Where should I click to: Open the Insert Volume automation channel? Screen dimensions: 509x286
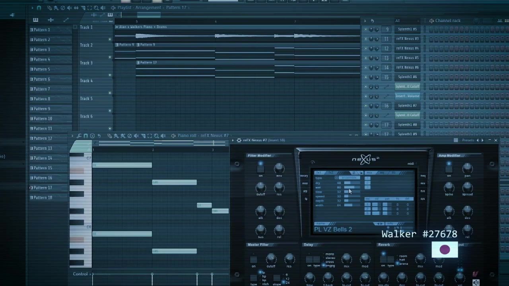(x=407, y=96)
